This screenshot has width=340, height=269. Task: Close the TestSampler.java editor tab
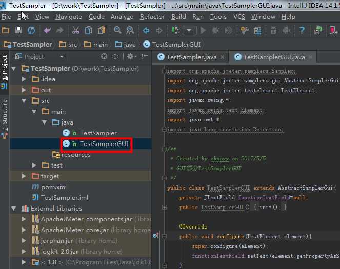click(223, 57)
